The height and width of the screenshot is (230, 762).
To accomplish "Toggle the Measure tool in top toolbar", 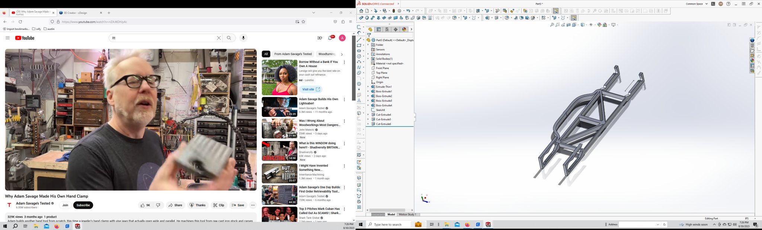I will pyautogui.click(x=556, y=11).
